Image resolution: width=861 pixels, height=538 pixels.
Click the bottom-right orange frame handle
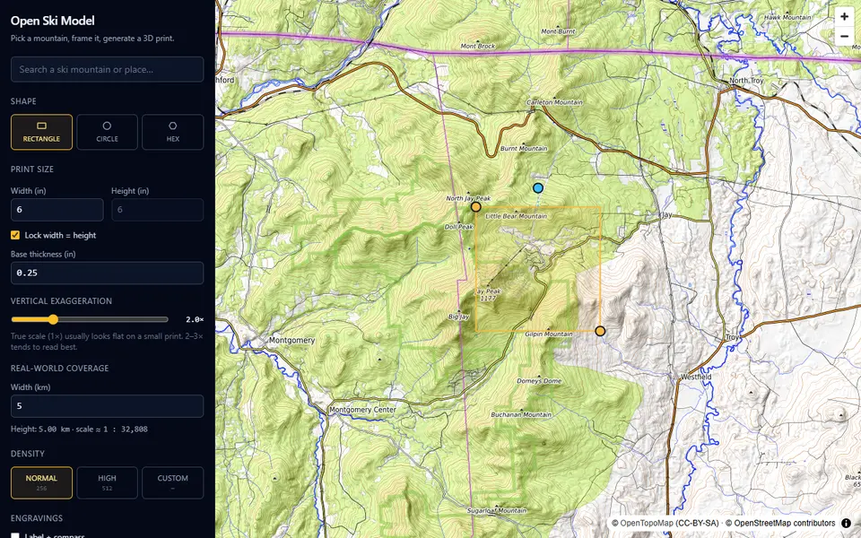(x=600, y=331)
